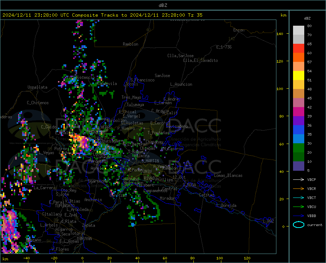Pick the deep orange 57–60 dBZ swatch
The height and width of the screenshot is (263, 326).
pyautogui.click(x=298, y=58)
